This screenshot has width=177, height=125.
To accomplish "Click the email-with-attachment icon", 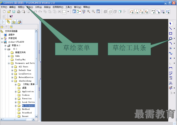I will (23, 11).
